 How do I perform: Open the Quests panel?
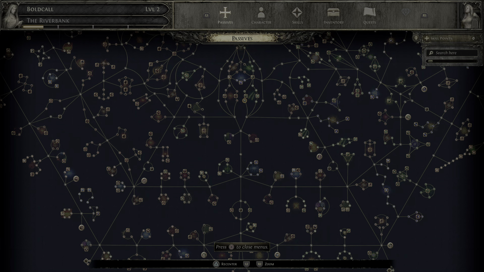[x=370, y=15]
